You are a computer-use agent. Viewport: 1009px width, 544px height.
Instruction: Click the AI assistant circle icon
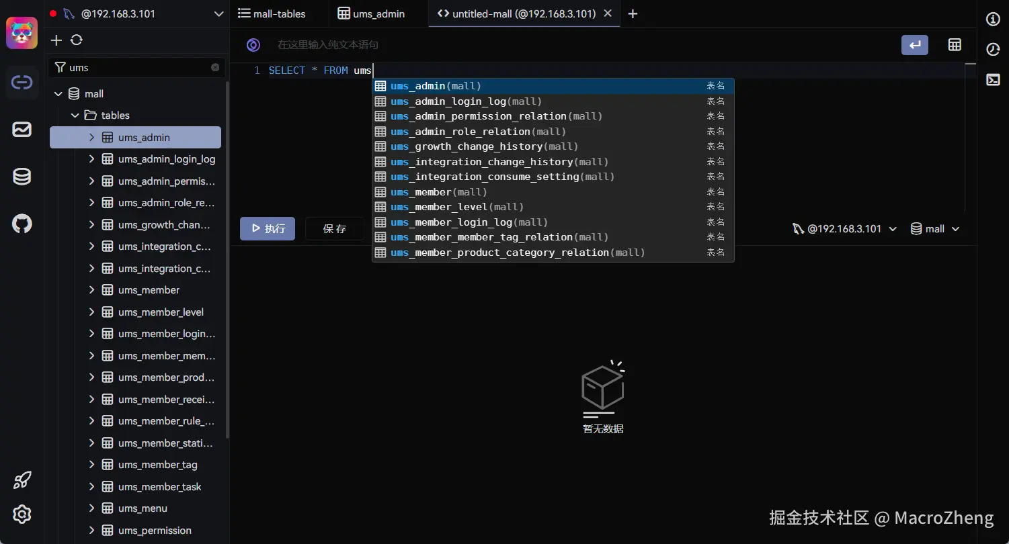click(253, 45)
